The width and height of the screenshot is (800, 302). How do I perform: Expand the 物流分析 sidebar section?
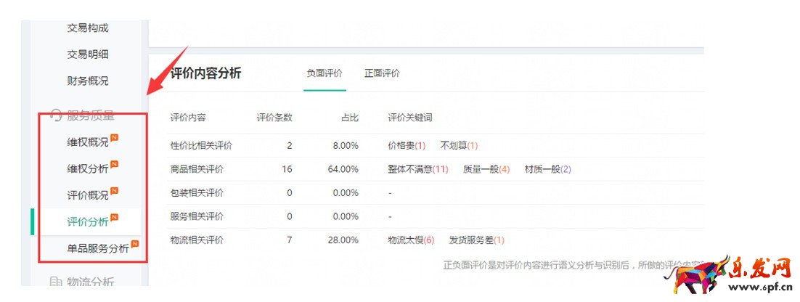point(91,282)
